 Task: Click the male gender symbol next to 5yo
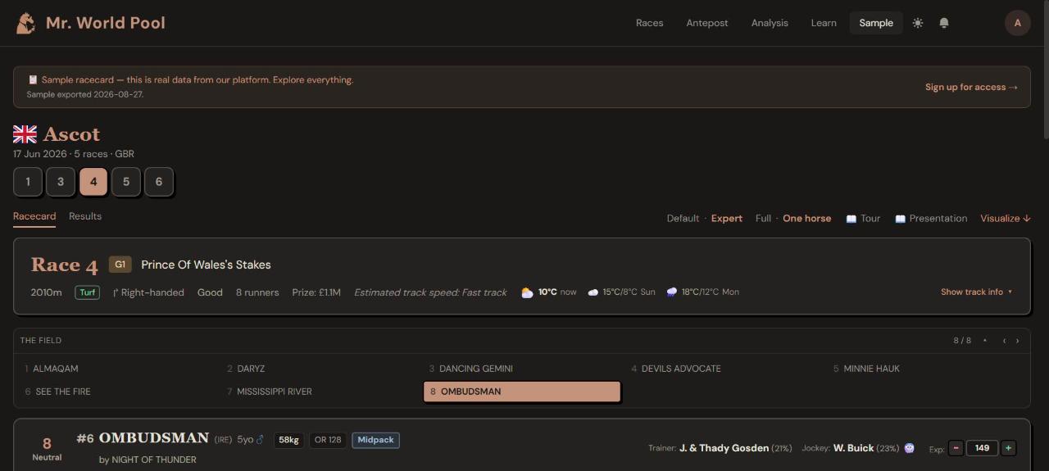(261, 440)
